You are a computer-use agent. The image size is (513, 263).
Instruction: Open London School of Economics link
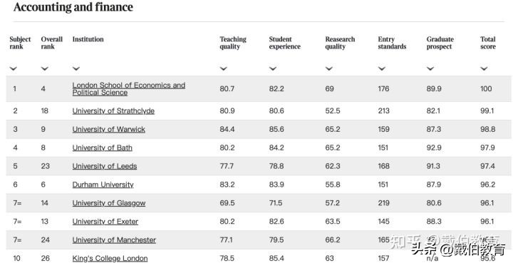[x=129, y=88]
